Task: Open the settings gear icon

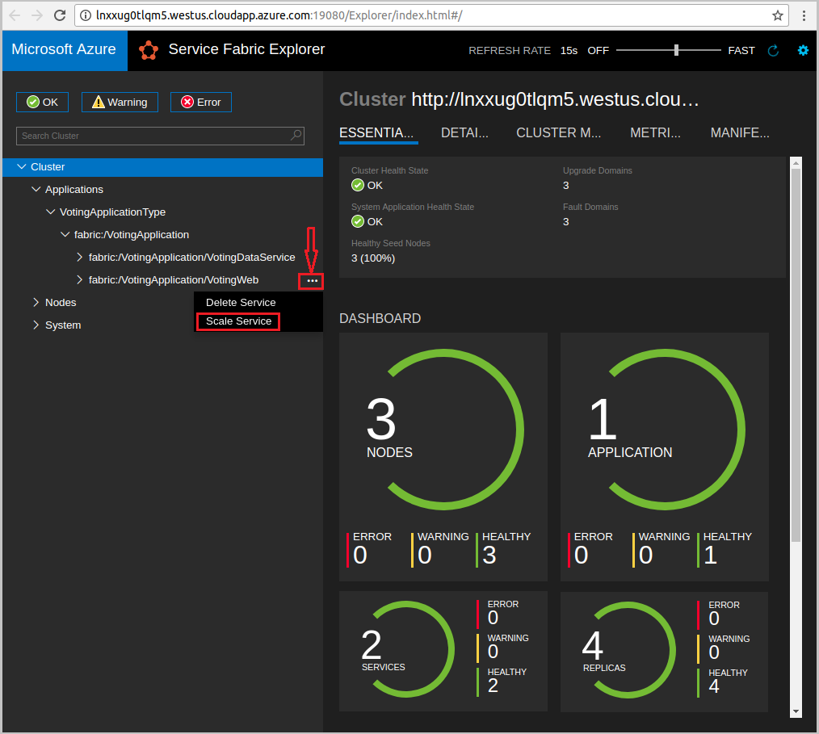Action: click(x=803, y=50)
